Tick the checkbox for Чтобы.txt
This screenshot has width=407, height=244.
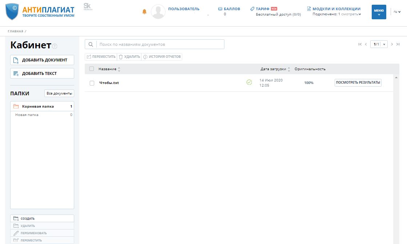[x=92, y=83]
